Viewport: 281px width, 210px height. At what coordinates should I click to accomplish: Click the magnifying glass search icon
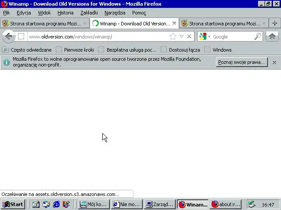(258, 36)
